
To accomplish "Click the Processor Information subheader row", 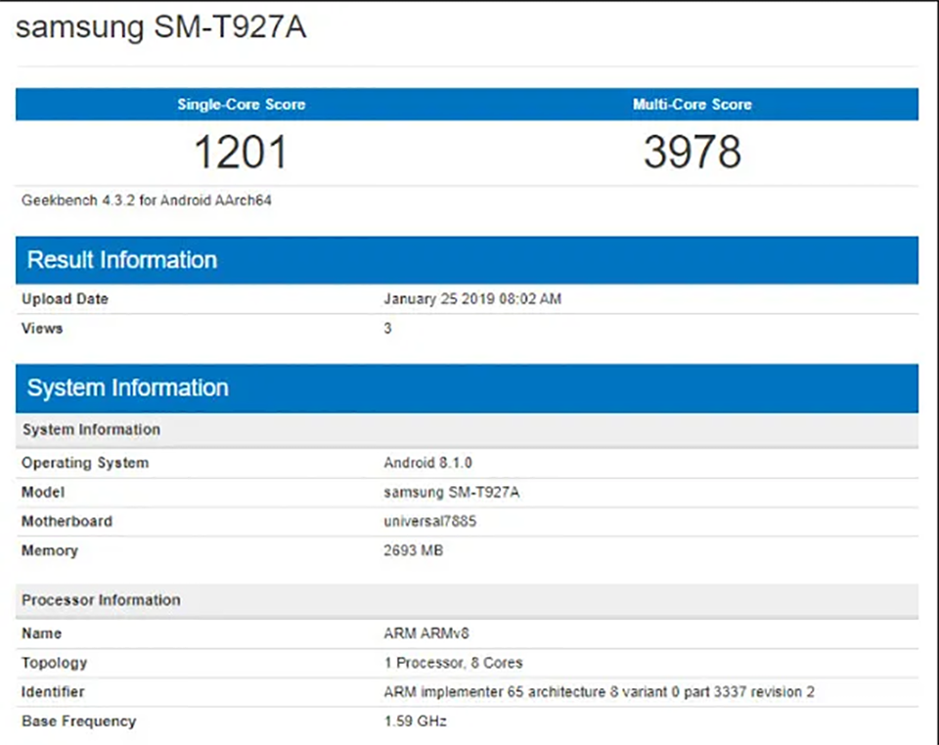I will 467,600.
